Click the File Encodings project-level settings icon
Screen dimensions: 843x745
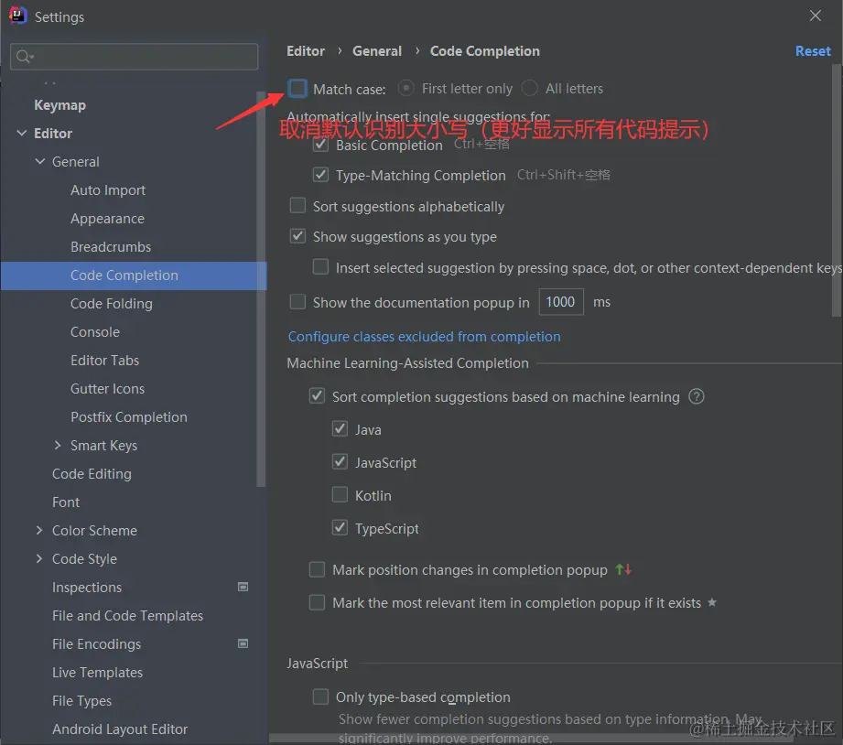click(243, 643)
